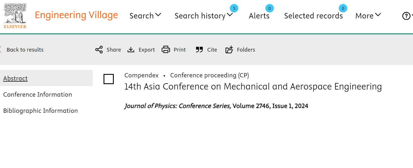Click the Share network icon

coord(99,50)
